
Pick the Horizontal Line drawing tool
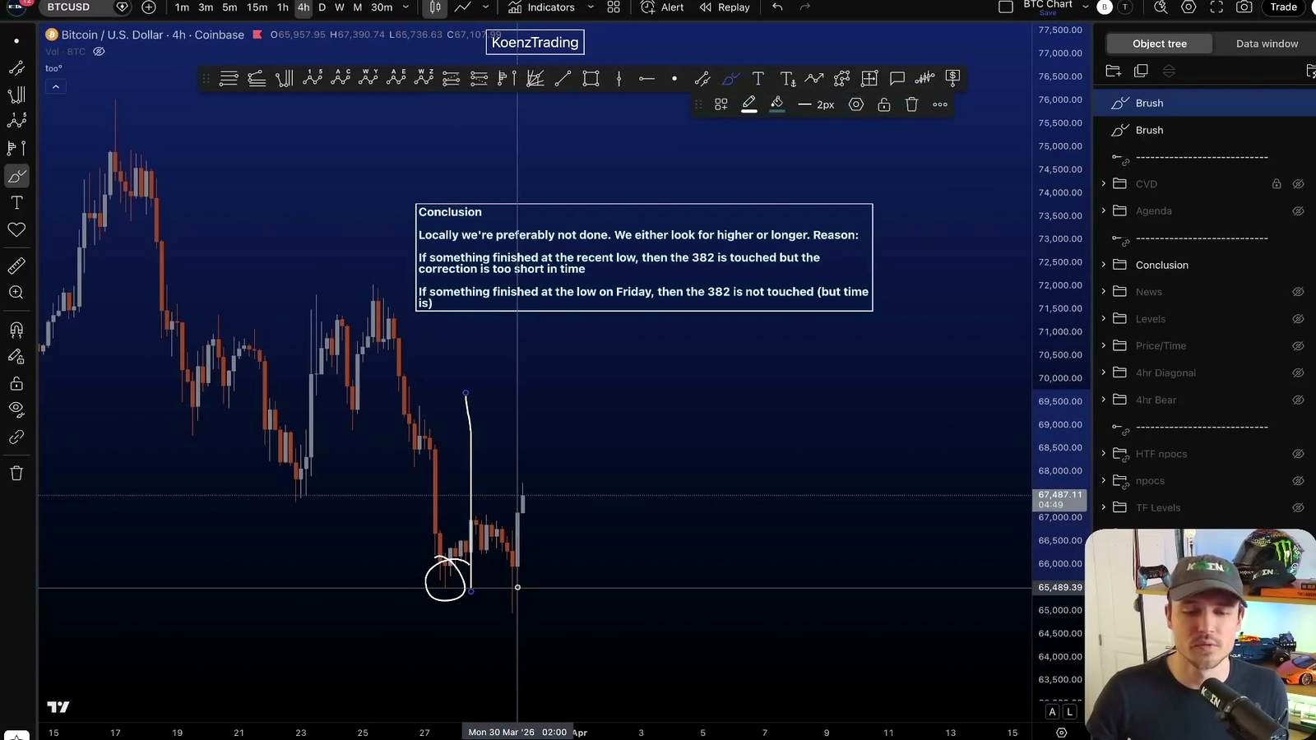tap(646, 78)
